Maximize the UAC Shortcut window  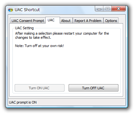coord(108,9)
